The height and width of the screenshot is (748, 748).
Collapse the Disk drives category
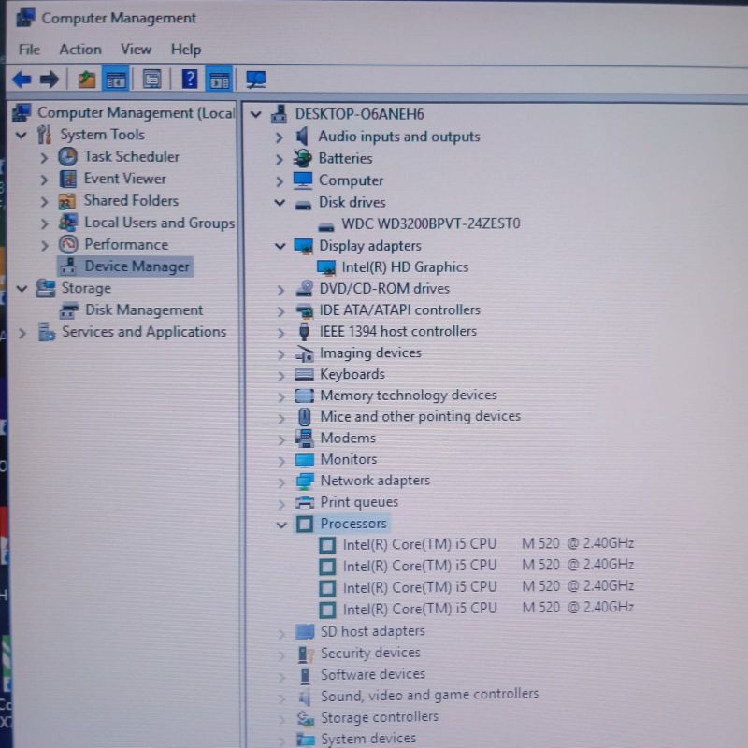coord(280,202)
